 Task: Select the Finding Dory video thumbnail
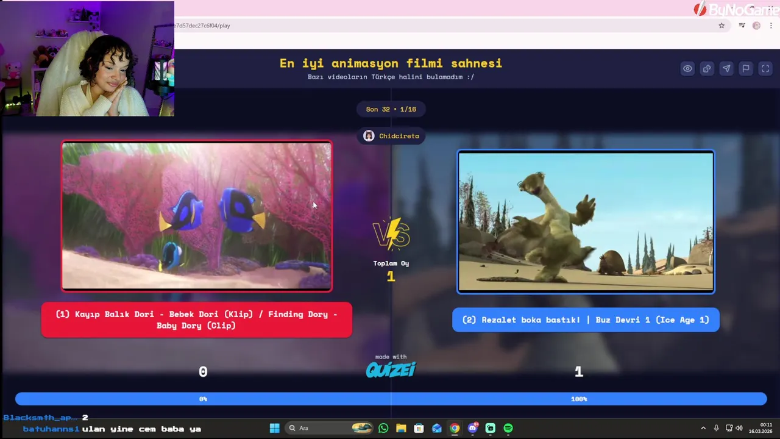click(196, 216)
